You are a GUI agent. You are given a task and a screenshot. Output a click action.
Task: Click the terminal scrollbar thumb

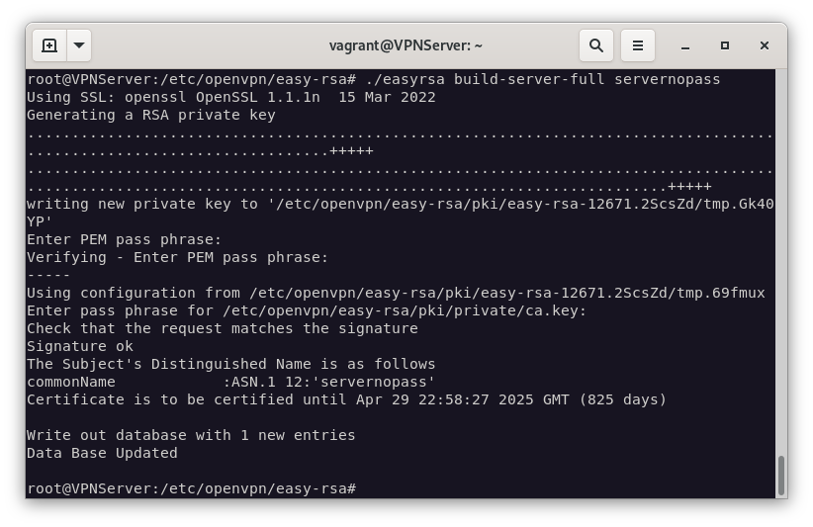pyautogui.click(x=781, y=476)
